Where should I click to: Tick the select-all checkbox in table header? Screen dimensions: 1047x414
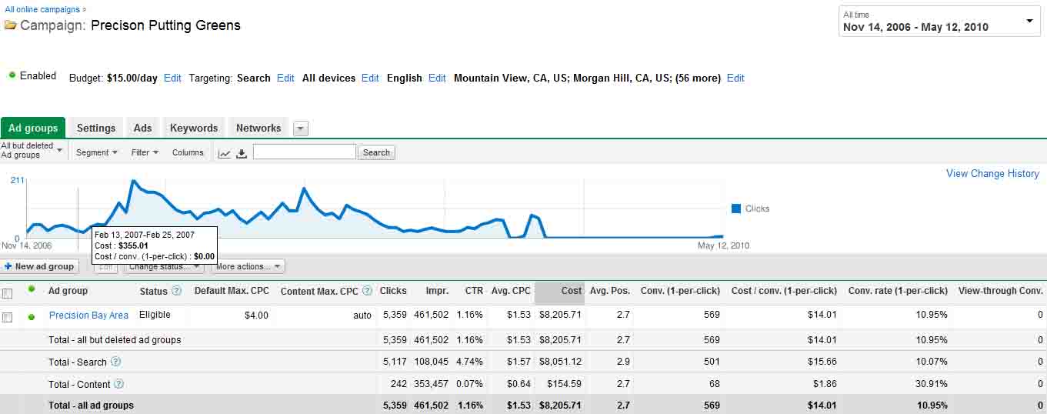point(8,293)
